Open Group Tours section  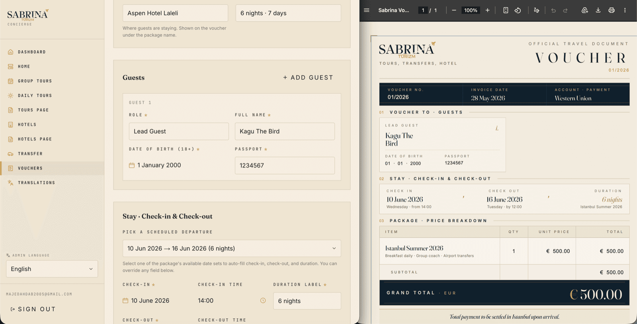pos(52,81)
